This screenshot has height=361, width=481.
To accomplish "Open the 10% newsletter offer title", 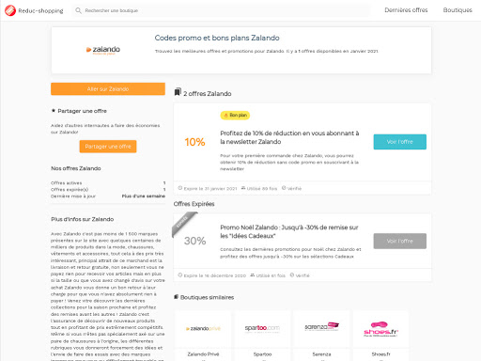I will point(289,137).
